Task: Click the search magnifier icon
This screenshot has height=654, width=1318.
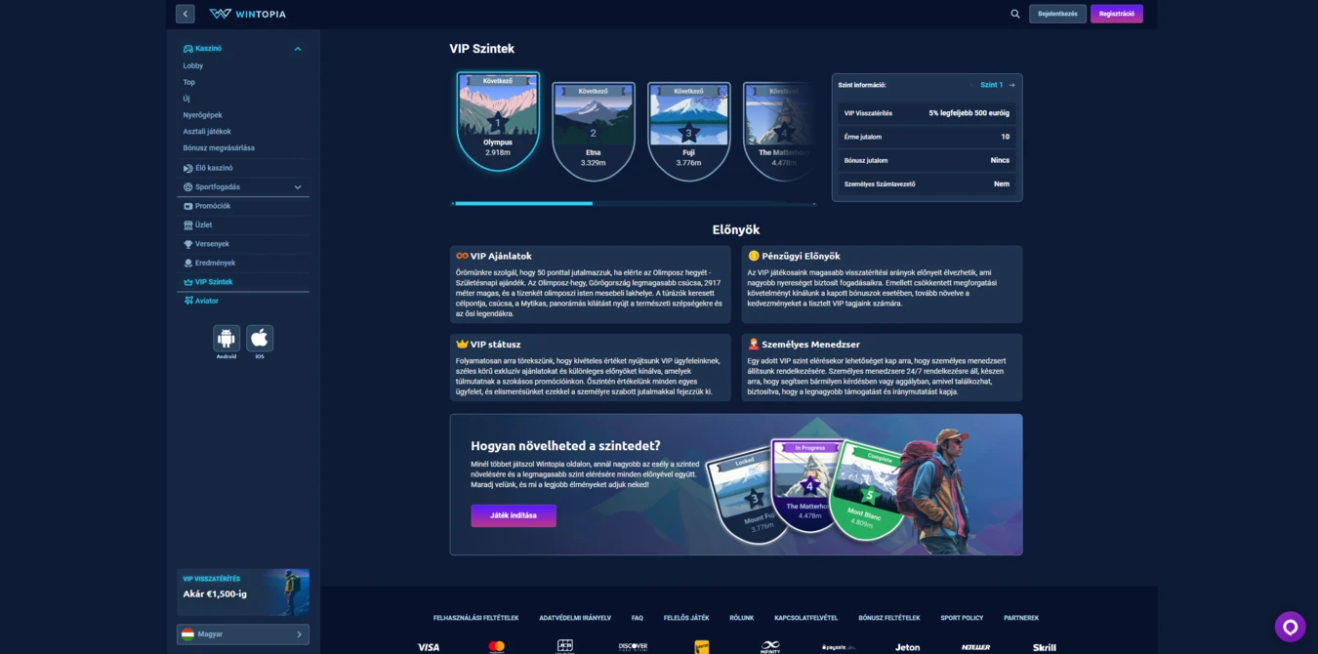Action: click(1014, 14)
